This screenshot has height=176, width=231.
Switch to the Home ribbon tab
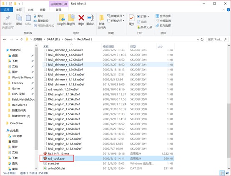[19, 10]
